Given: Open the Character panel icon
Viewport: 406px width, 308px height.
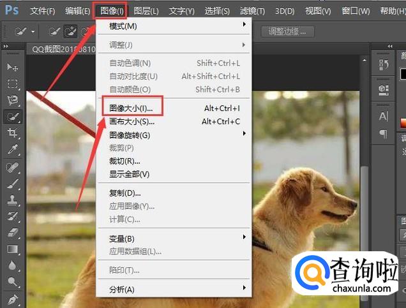Looking at the screenshot, I should click(384, 116).
